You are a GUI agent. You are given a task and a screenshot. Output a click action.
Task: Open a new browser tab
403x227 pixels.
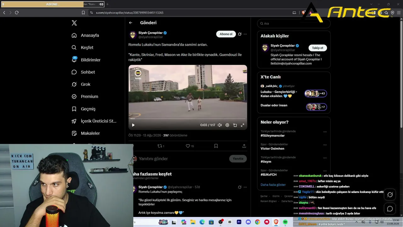click(107, 4)
